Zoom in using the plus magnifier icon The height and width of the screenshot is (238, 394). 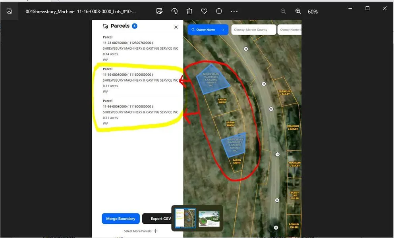tap(298, 12)
